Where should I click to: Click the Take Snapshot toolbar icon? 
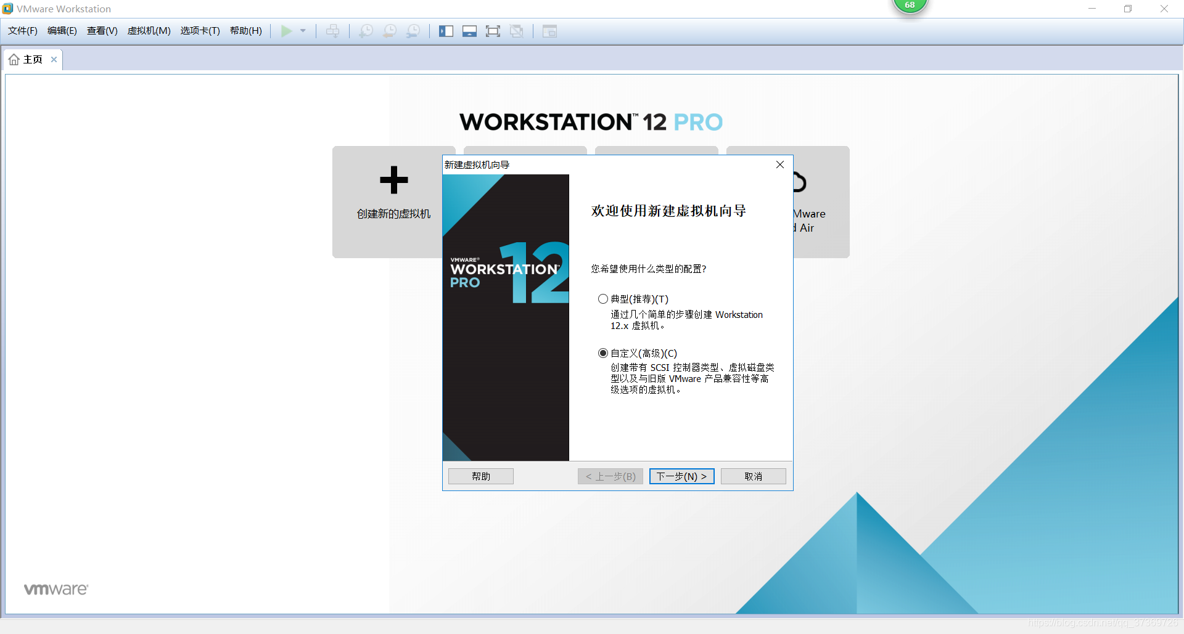[x=366, y=31]
